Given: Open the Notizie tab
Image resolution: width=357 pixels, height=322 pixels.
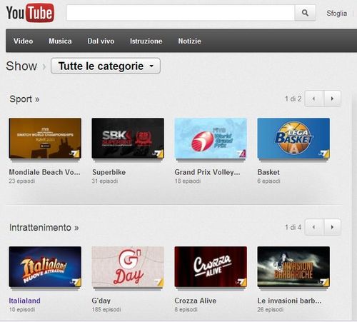Looking at the screenshot, I should (x=189, y=41).
